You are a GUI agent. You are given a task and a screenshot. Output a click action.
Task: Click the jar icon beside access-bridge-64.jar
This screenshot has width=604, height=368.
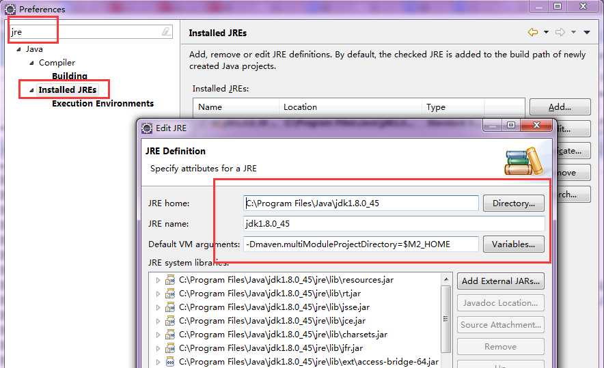pos(170,362)
